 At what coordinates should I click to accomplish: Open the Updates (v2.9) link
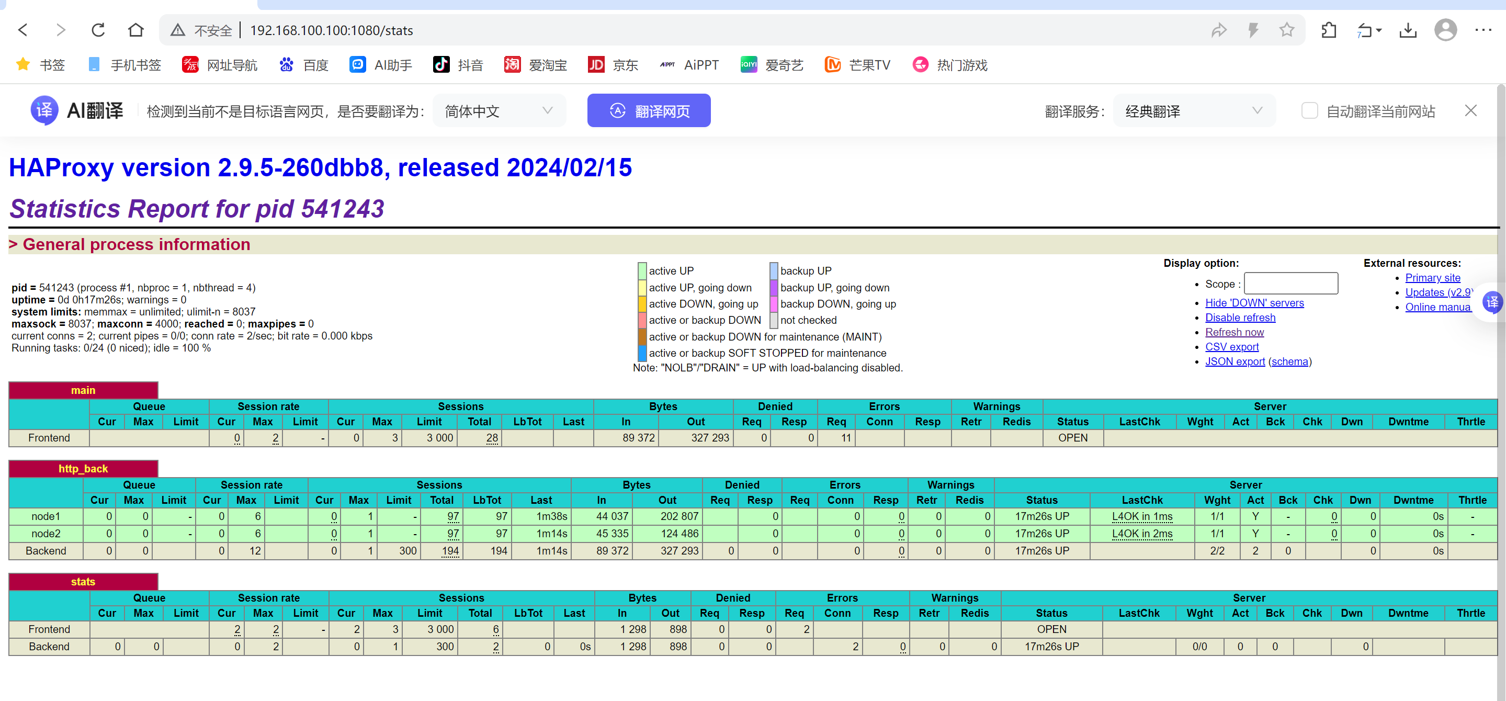tap(1438, 292)
